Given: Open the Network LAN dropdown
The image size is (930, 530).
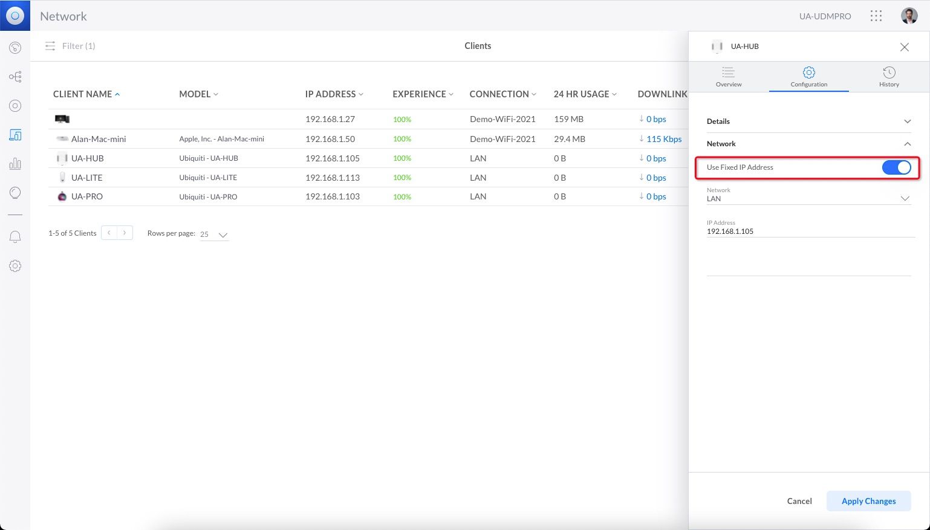Looking at the screenshot, I should (x=808, y=198).
